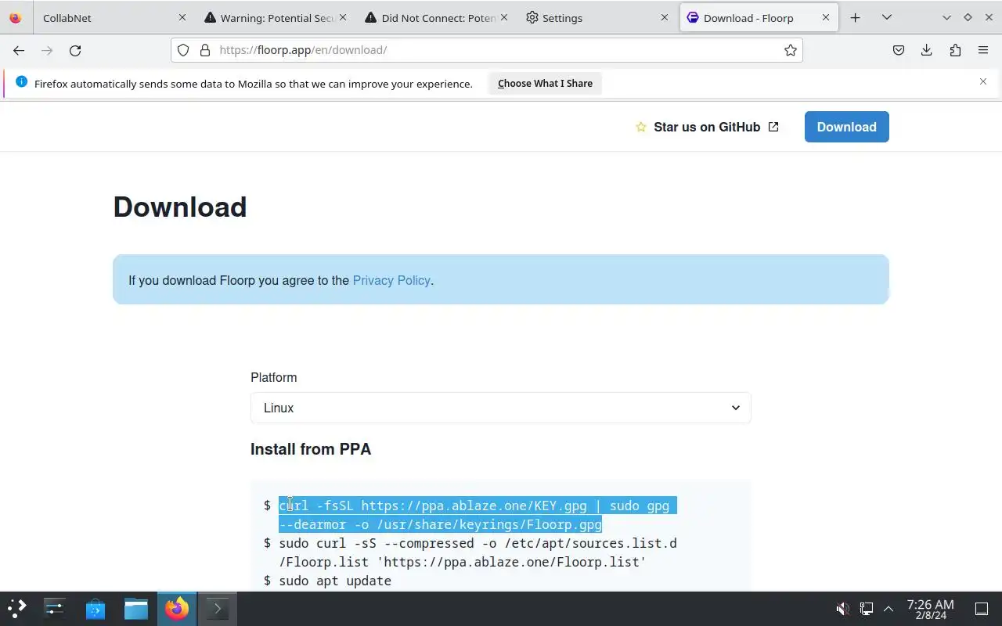The height and width of the screenshot is (626, 1002).
Task: Show hidden system tray icons
Action: (888, 609)
